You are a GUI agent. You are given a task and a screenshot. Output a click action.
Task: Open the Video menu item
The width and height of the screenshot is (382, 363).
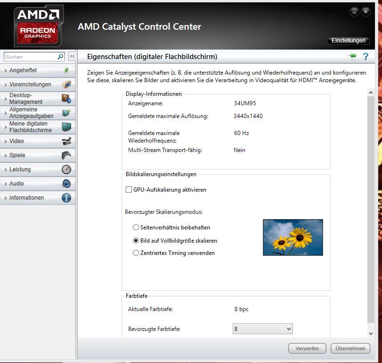tap(38, 141)
